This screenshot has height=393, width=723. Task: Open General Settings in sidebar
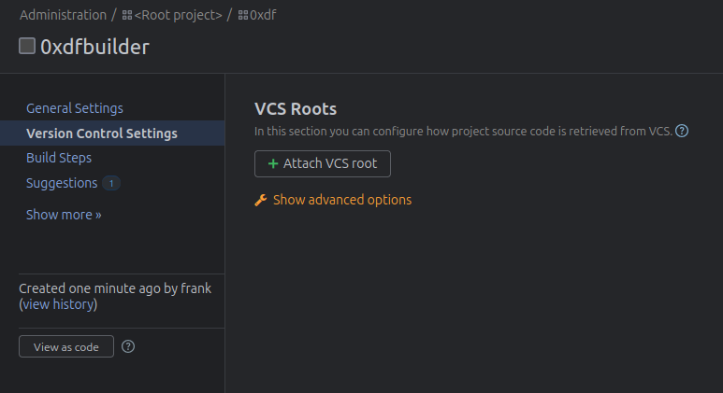tap(75, 108)
